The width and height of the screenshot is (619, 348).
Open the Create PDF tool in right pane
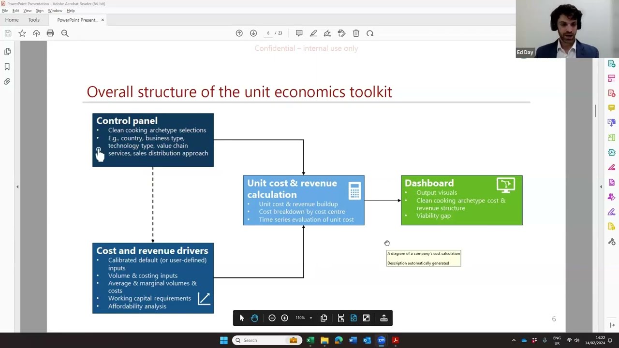click(612, 93)
